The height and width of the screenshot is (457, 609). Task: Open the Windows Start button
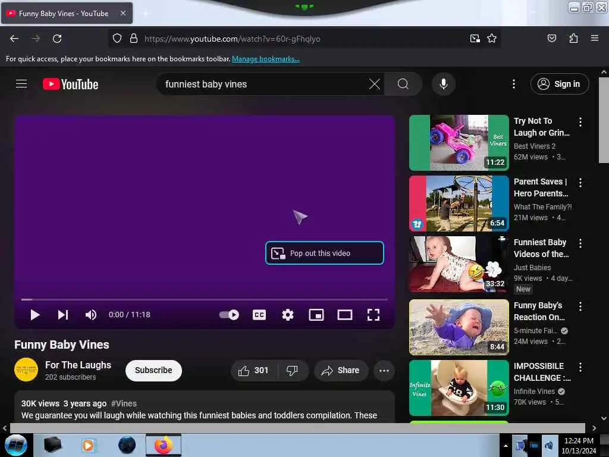[16, 445]
